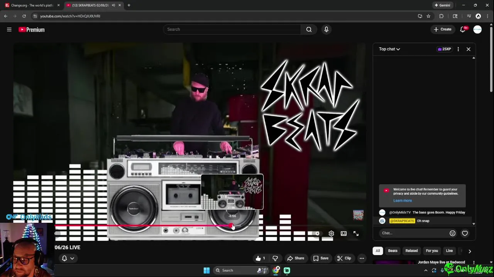Mute the SKRAPBEATS tab audio icon
Viewport: 494px width, 277px height.
click(113, 5)
